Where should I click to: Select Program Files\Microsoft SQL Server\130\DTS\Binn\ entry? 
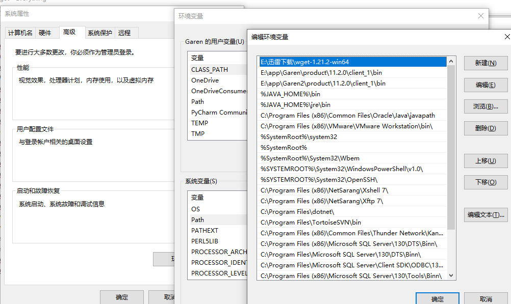click(352, 255)
